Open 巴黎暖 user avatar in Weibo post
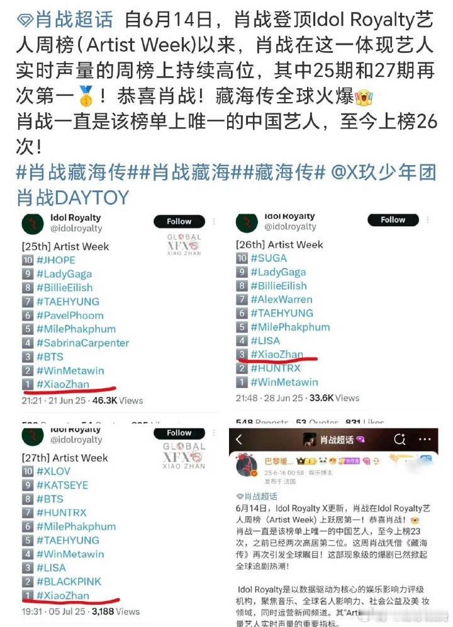The width and height of the screenshot is (453, 627). (247, 466)
